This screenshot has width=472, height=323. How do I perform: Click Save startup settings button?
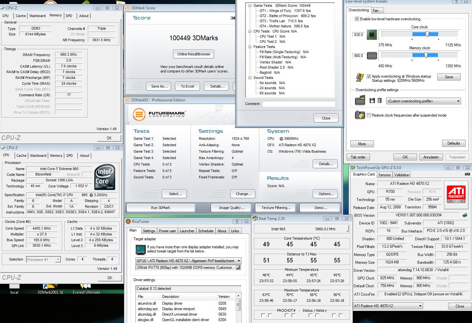tap(449, 77)
